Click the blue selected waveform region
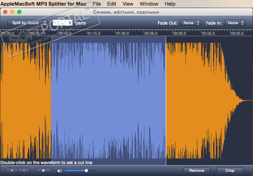 click(108, 100)
